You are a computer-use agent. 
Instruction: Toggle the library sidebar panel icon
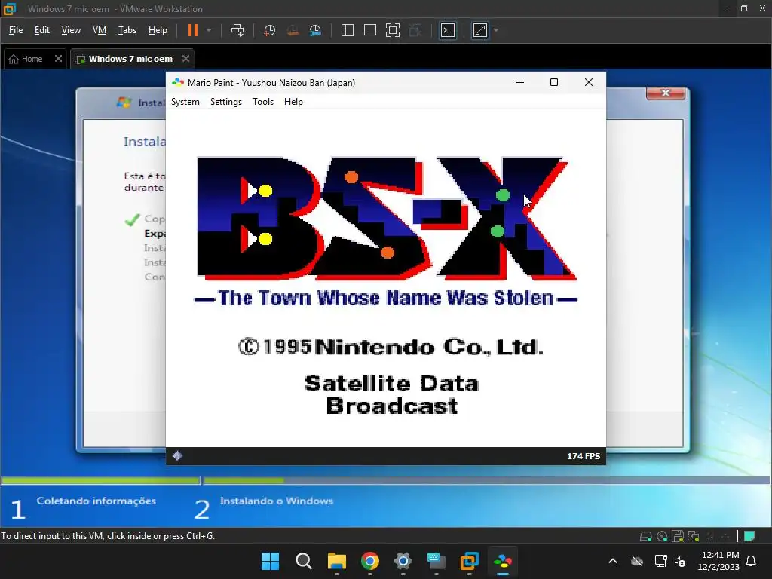coord(347,30)
